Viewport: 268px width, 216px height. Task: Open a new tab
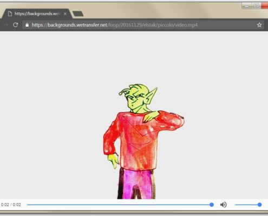[78, 13]
